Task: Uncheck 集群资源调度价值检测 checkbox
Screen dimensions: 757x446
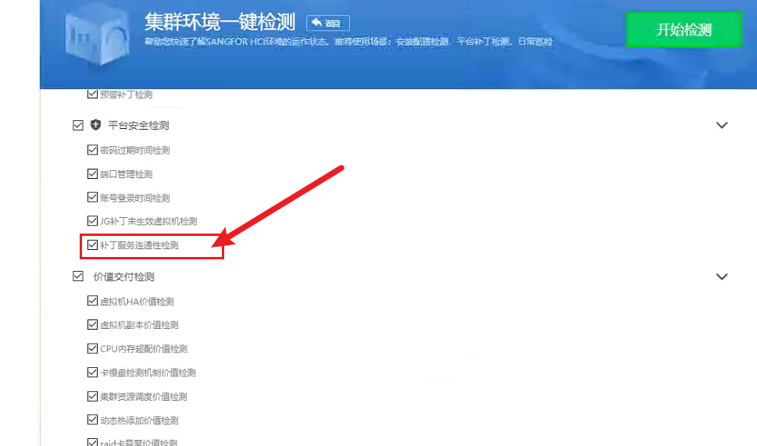Action: tap(92, 396)
